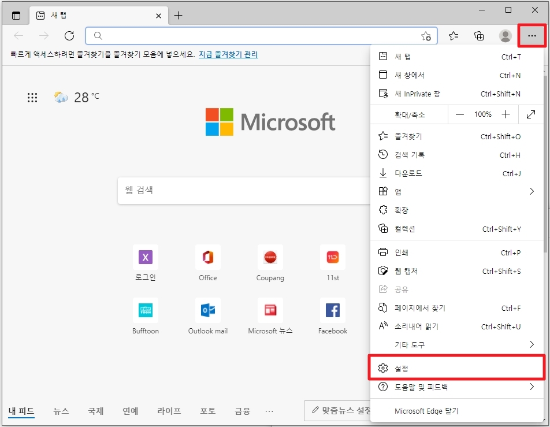The width and height of the screenshot is (550, 427).
Task: Expand 도움말 및 피드백 submenu
Action: click(x=456, y=387)
